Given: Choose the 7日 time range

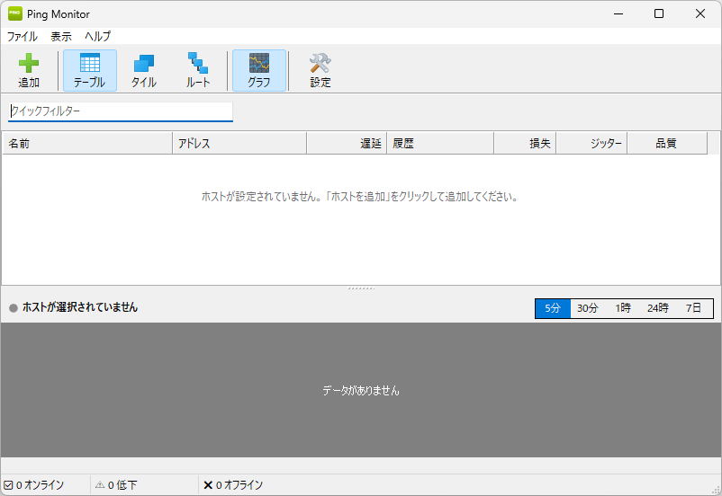Looking at the screenshot, I should click(x=693, y=308).
